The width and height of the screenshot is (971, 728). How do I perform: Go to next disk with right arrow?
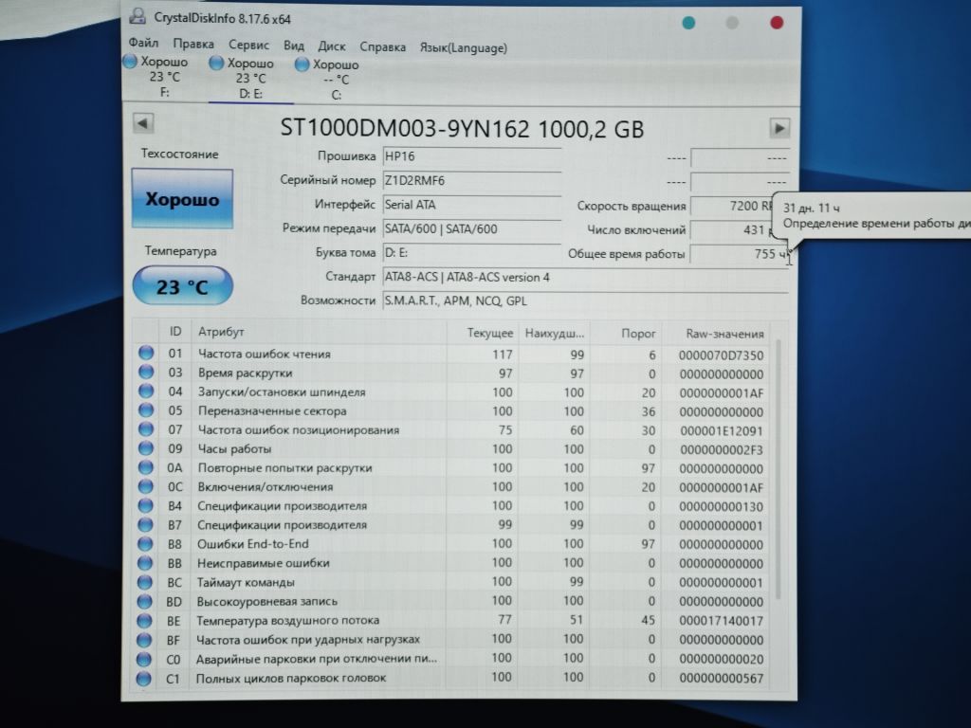point(779,128)
